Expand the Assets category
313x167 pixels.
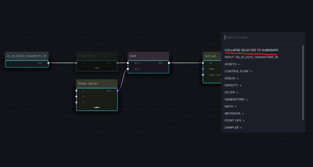[232, 64]
